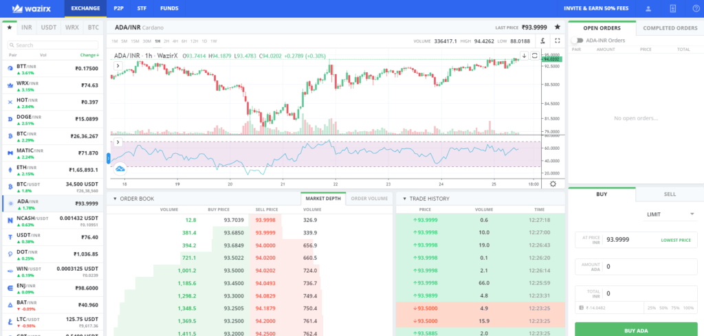Click the AT PRICE INR input
Screen dimensions: 704x336
(x=636, y=240)
